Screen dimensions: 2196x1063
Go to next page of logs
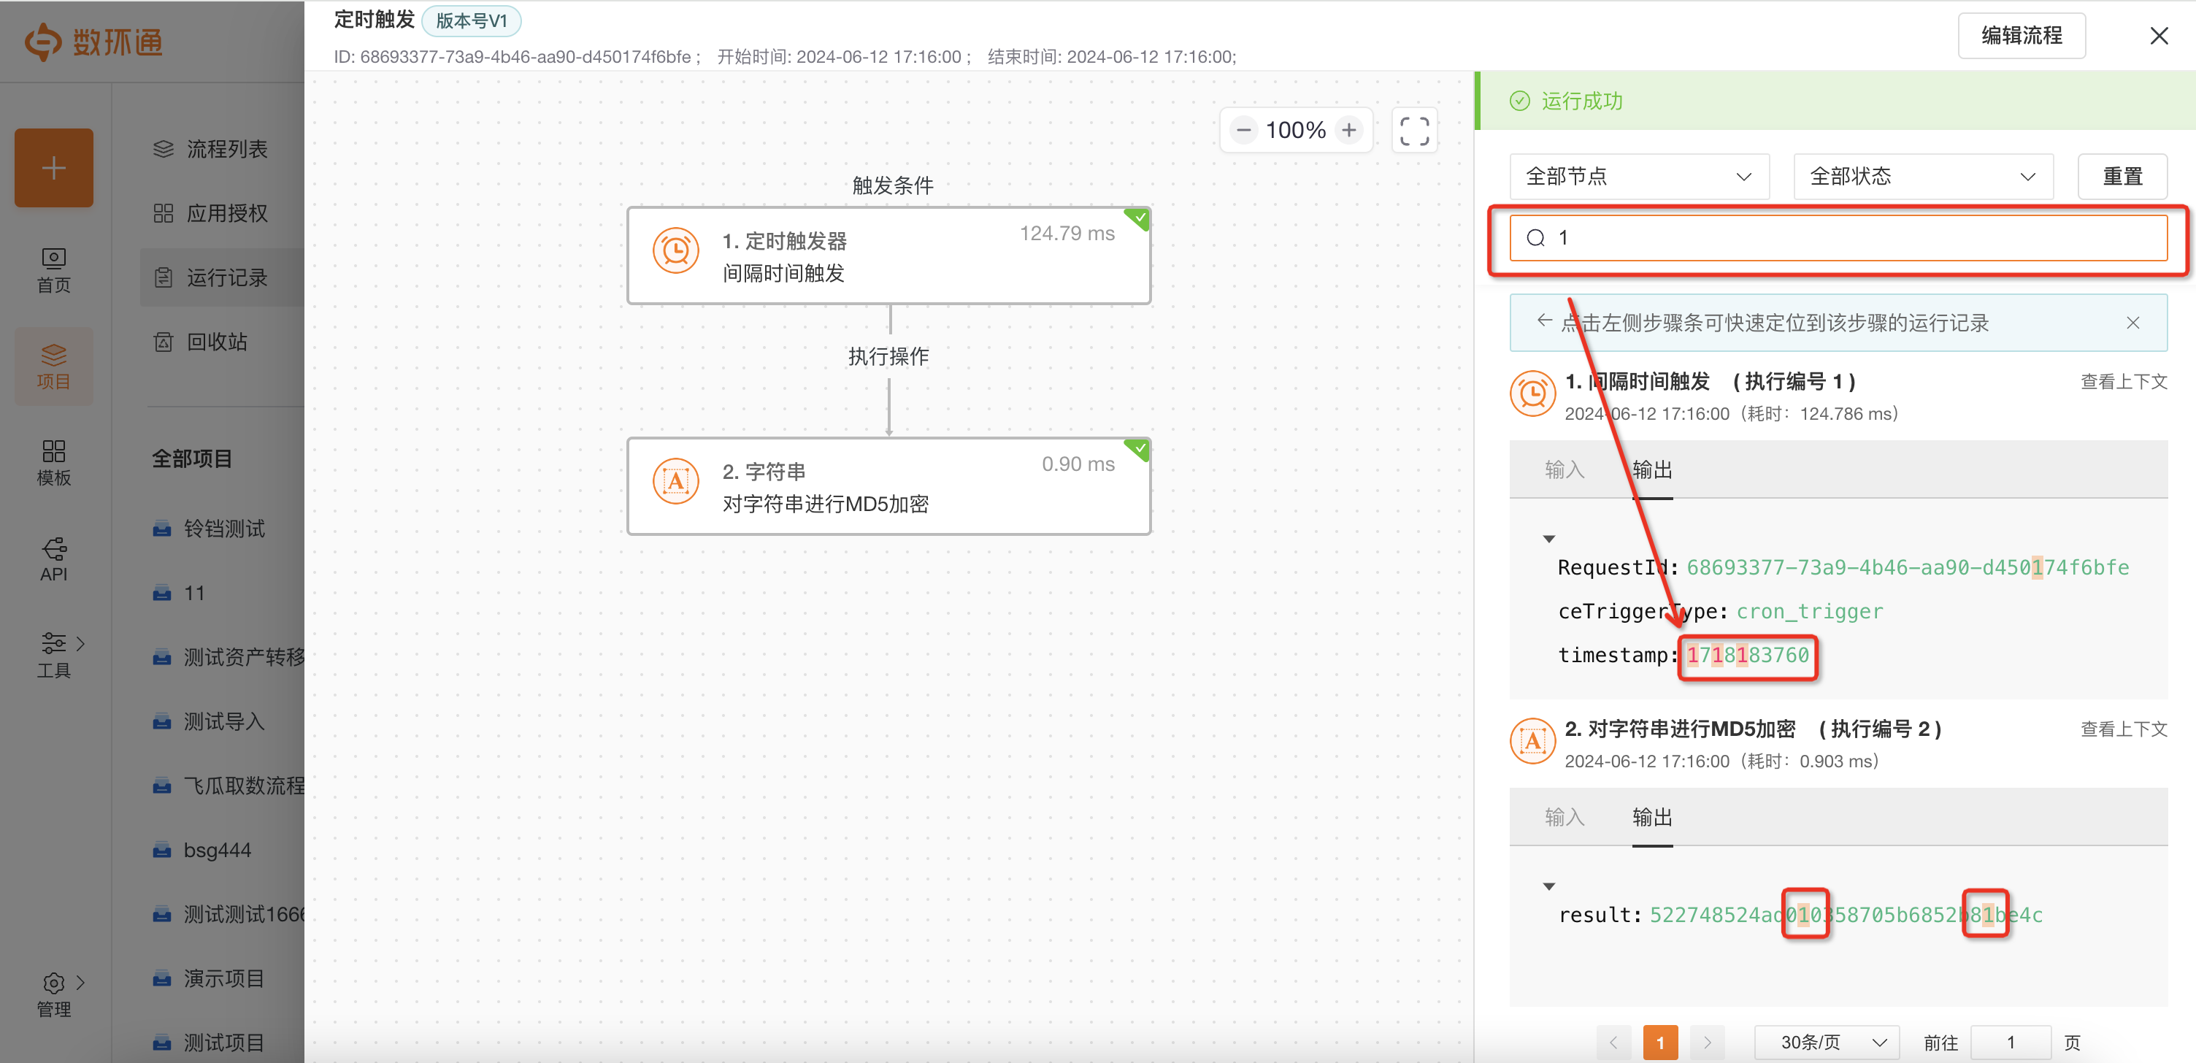(x=1707, y=1043)
